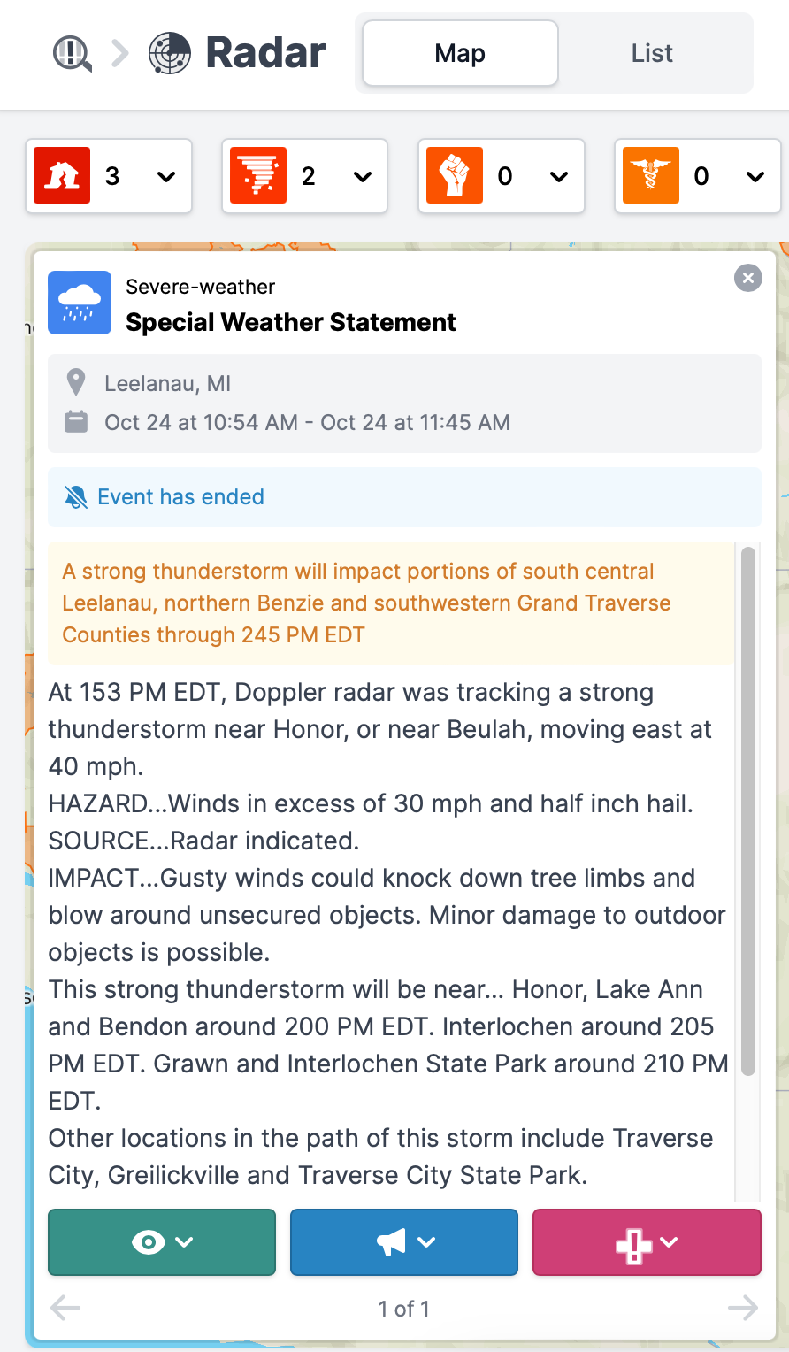Screen dimensions: 789x1352
Task: Click the alert search magnifier icon
Action: click(72, 53)
